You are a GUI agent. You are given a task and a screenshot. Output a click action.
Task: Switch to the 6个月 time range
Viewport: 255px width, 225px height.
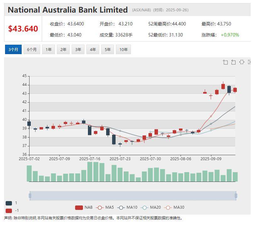point(32,49)
